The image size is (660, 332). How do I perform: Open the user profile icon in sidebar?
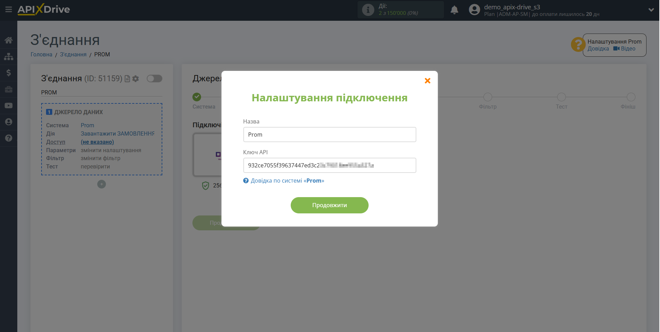(9, 122)
